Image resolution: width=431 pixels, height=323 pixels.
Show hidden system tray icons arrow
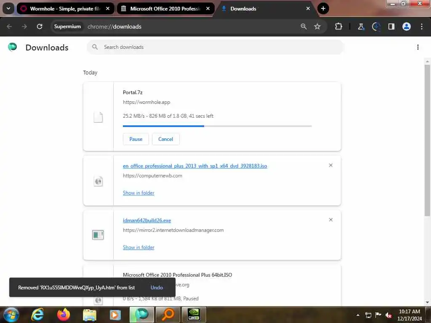(x=358, y=315)
